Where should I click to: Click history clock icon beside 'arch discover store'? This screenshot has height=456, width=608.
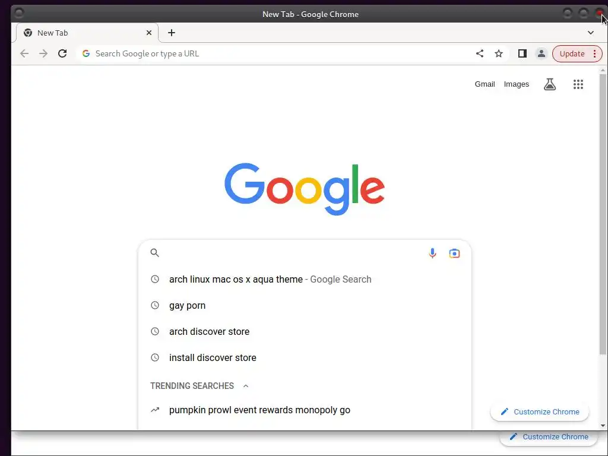pos(155,331)
